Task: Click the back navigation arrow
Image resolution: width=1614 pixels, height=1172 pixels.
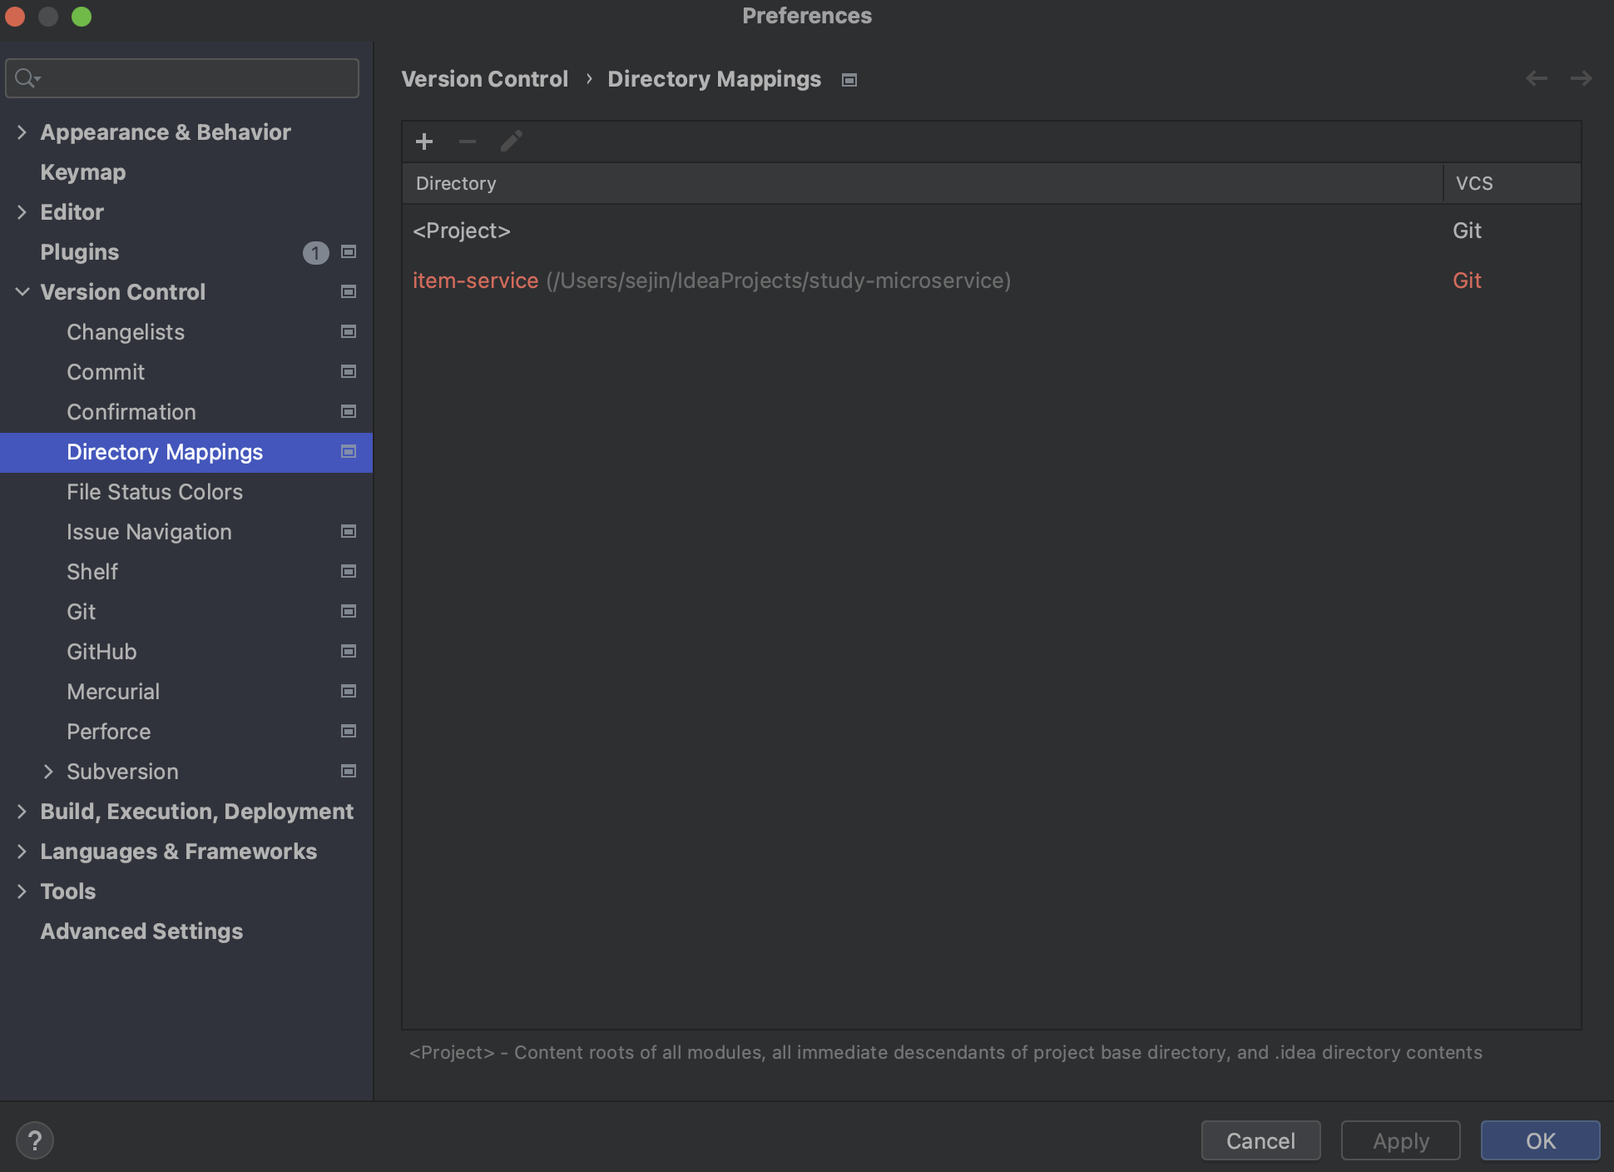Action: (1536, 78)
